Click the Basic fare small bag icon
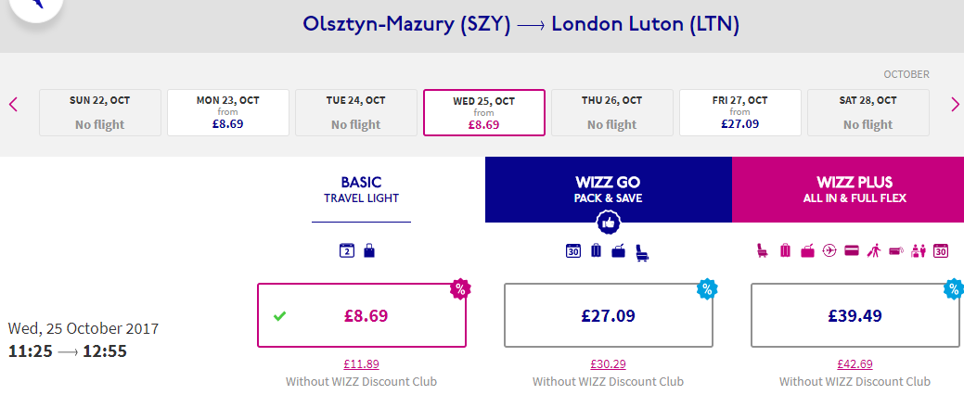964x395 pixels. pyautogui.click(x=369, y=250)
